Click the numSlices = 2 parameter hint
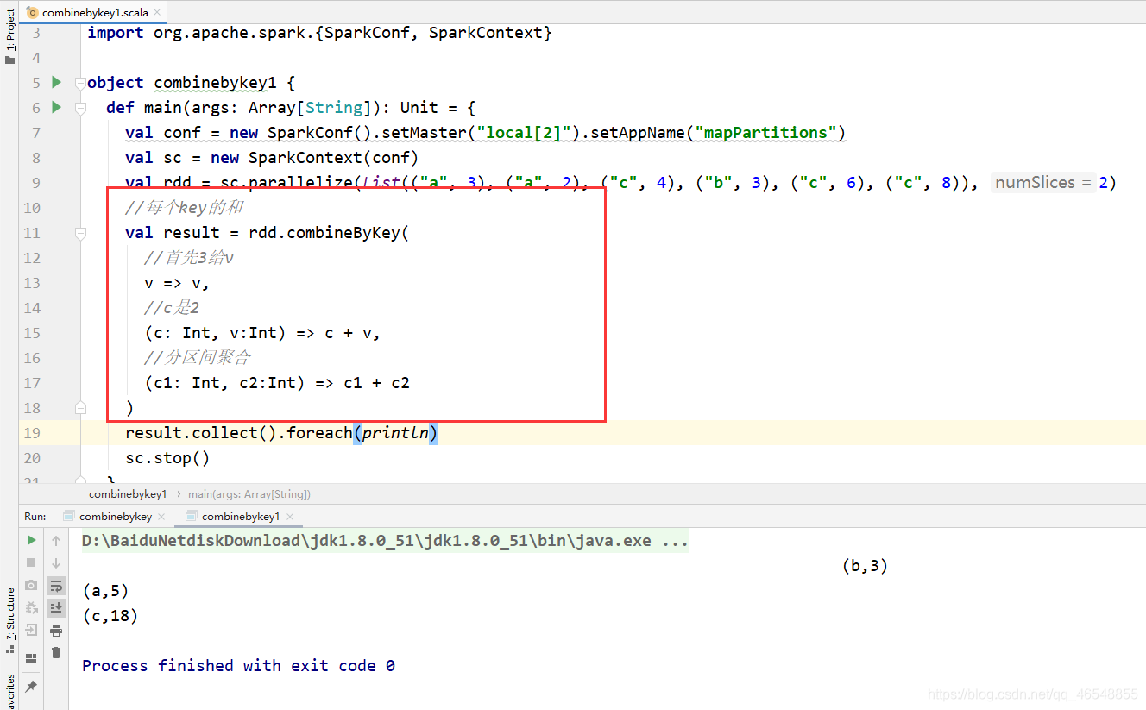Screen dimensions: 1146x710 click(x=1043, y=183)
